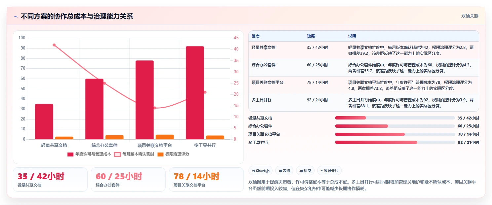This screenshot has width=492, height=205.
Task: Click the 数据 column header
Action: [311, 36]
